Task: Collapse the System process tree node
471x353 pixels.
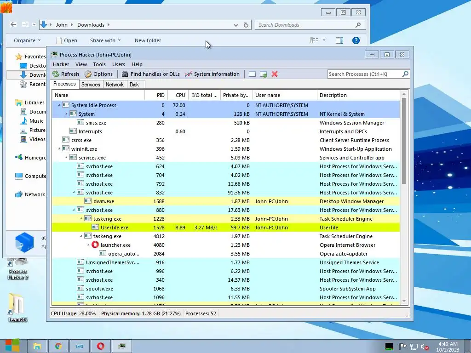Action: pos(66,114)
